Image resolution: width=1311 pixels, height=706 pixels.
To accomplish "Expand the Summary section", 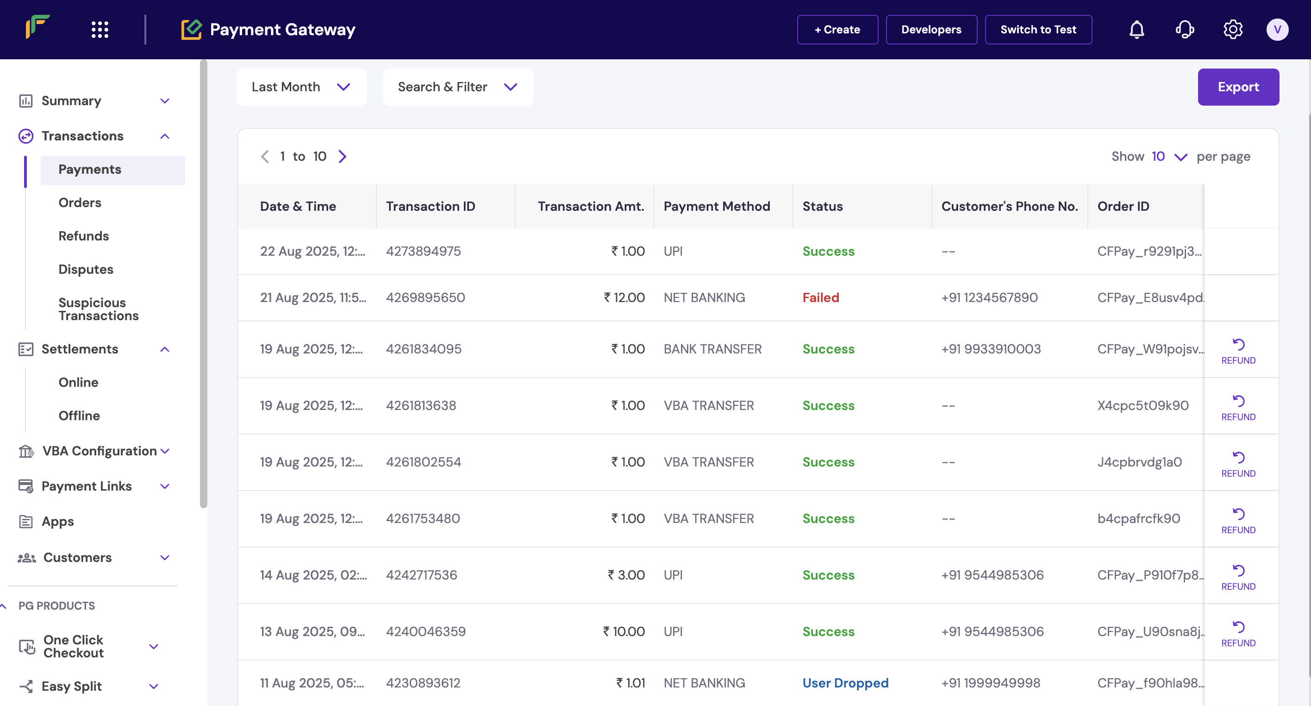I will click(x=164, y=101).
